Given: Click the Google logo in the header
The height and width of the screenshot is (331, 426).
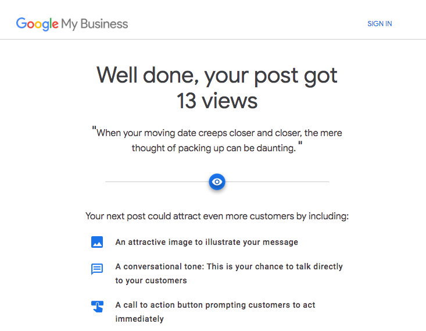Looking at the screenshot, I should (37, 24).
